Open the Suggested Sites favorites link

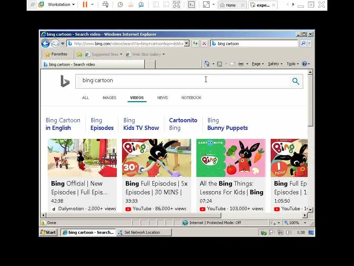pos(104,54)
